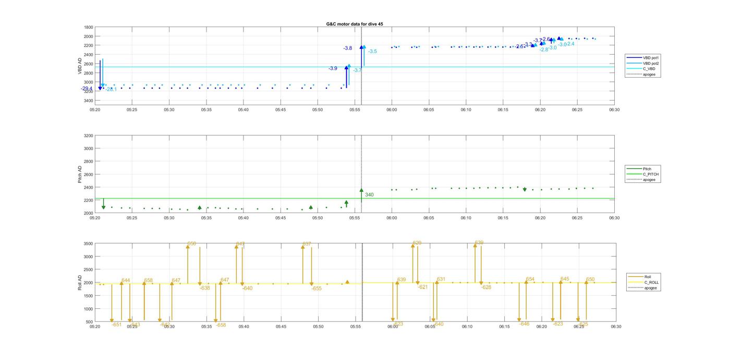This screenshot has height=361, width=730.
Task: Click the '645' roll data label
Action: 565,279
